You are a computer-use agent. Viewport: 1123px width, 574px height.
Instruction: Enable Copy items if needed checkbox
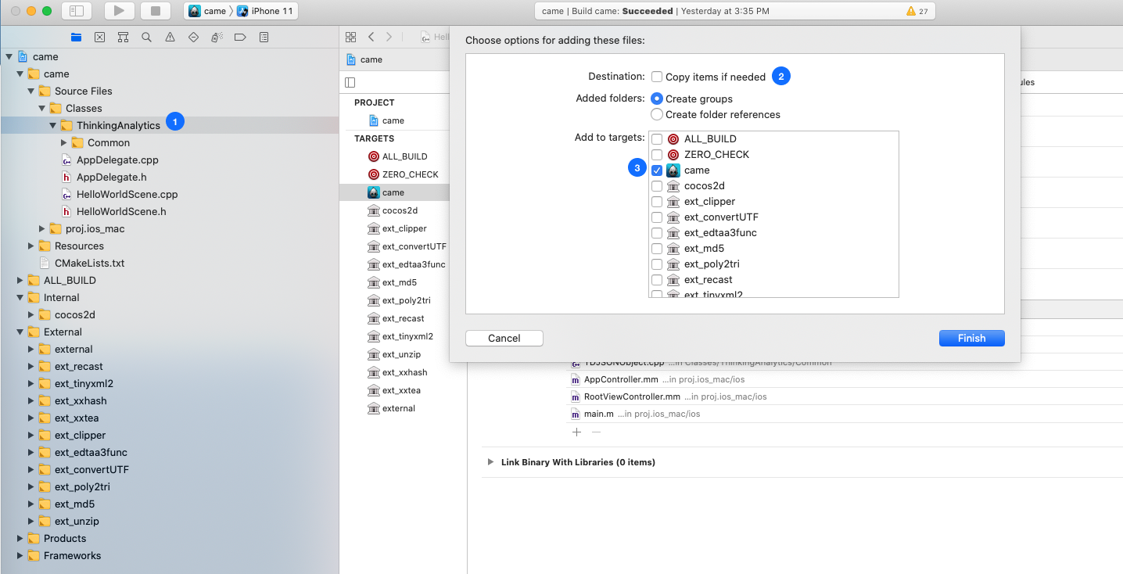click(x=657, y=77)
